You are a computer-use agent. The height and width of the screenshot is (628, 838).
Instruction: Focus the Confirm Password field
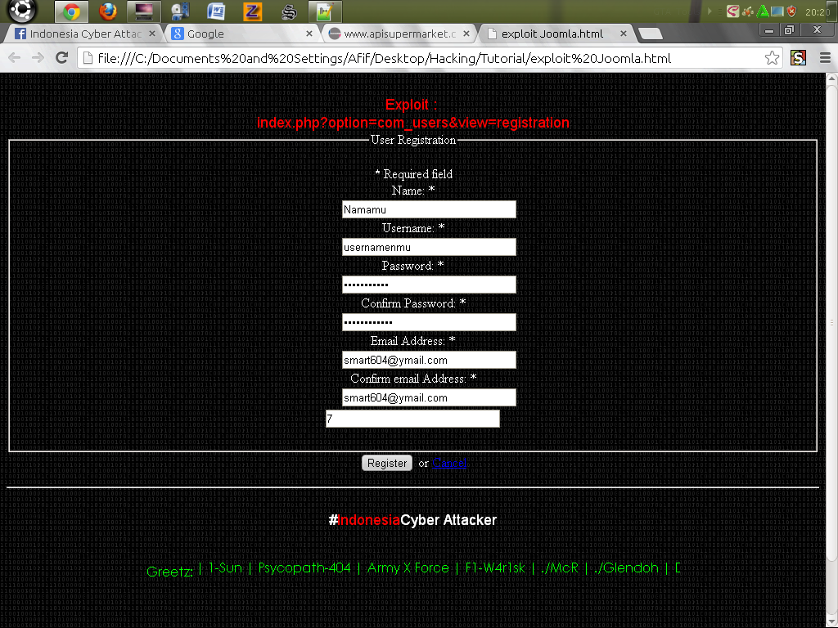pyautogui.click(x=429, y=322)
